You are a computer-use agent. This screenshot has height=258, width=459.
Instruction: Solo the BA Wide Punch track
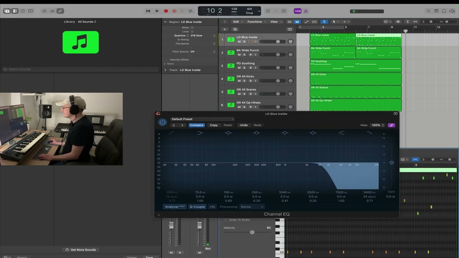245,55
